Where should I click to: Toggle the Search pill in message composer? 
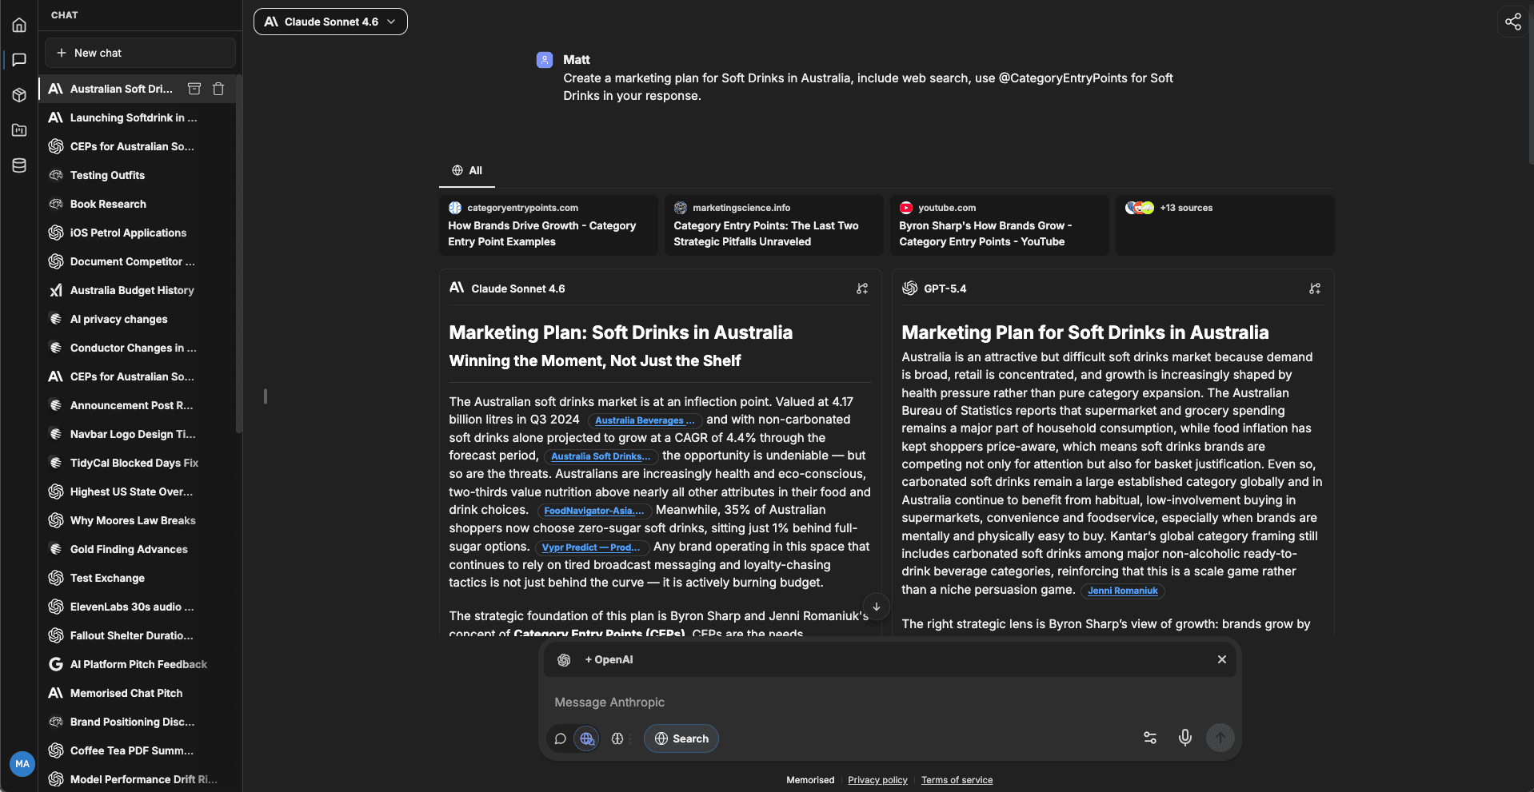click(x=681, y=738)
